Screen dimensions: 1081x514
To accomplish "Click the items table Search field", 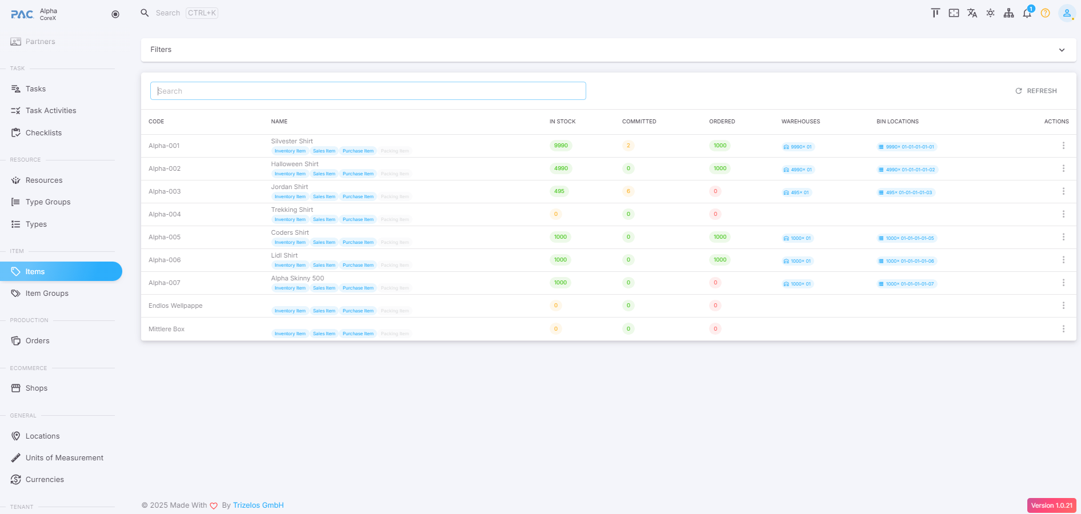I will (368, 91).
